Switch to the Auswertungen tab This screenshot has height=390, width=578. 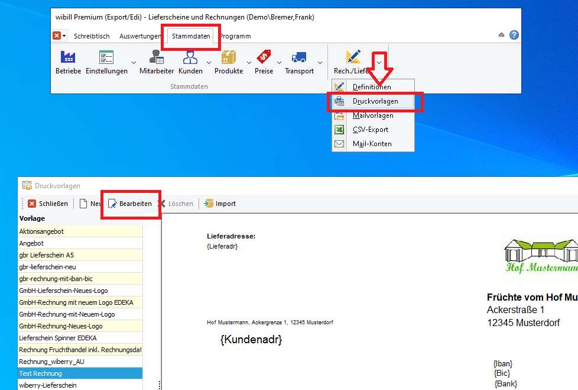click(x=140, y=36)
